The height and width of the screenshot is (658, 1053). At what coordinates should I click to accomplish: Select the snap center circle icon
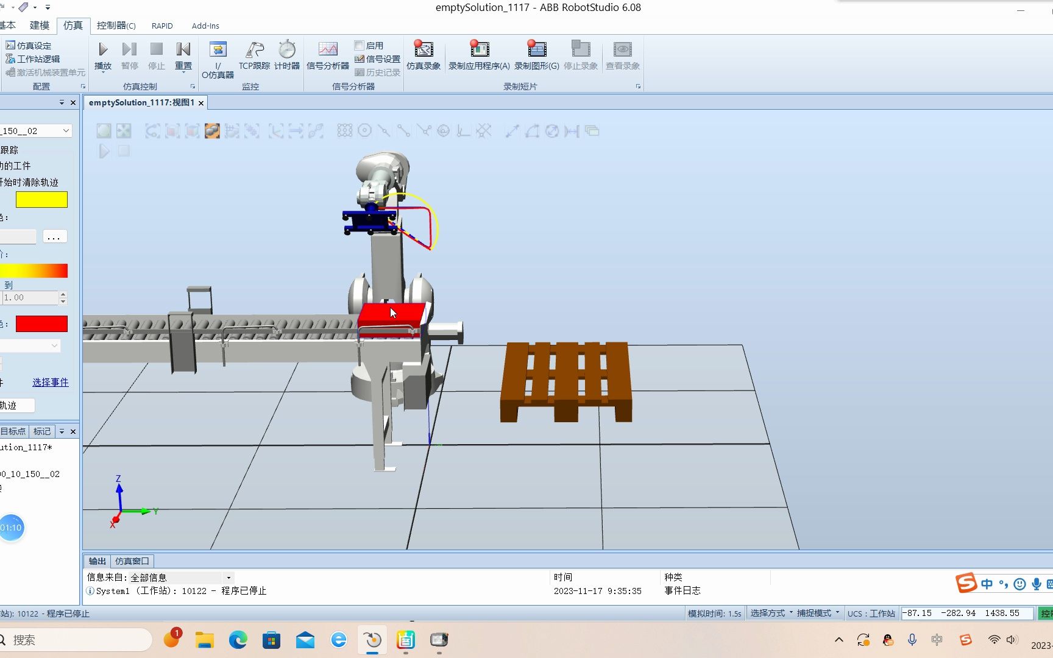[364, 131]
